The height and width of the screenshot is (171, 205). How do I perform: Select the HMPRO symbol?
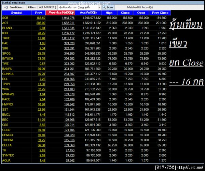pyautogui.click(x=8, y=104)
